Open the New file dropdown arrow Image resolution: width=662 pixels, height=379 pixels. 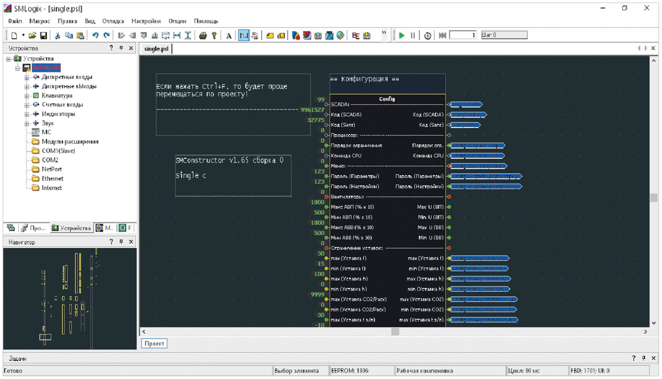[23, 35]
